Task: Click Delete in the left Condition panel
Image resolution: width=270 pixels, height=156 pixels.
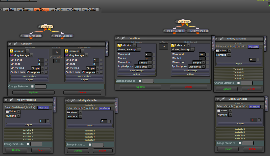Action: (82, 93)
